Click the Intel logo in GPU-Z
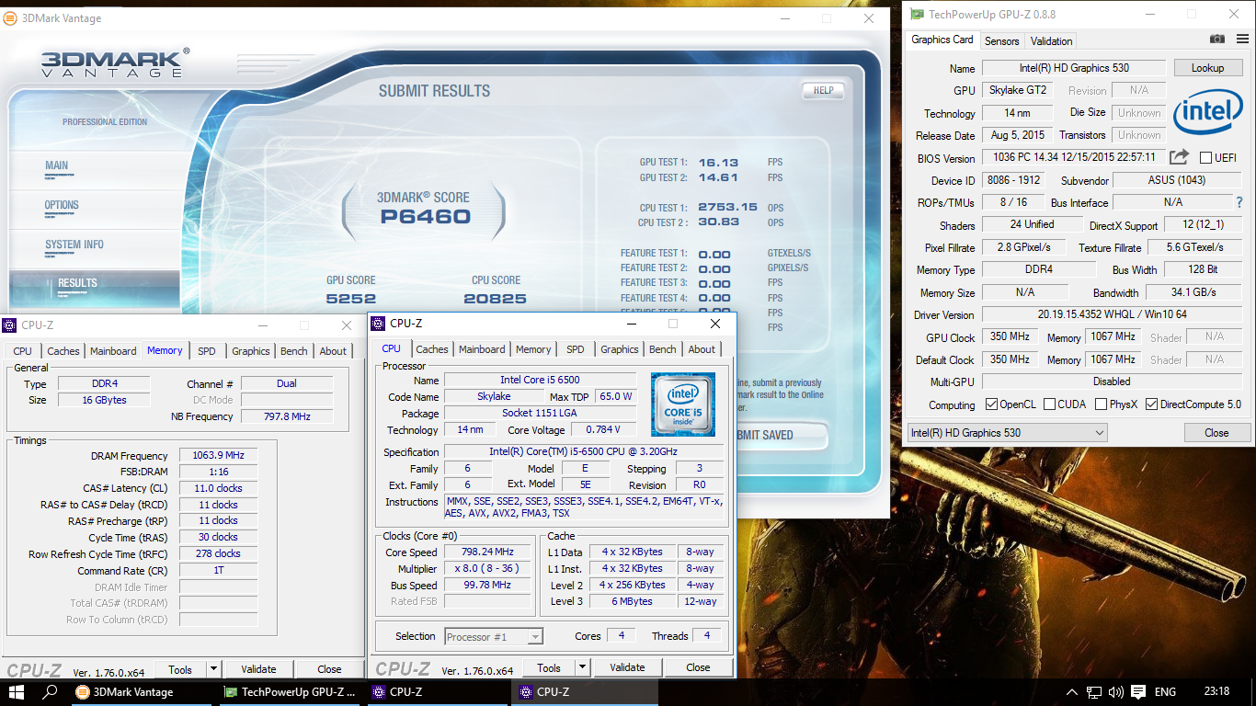1256x706 pixels. tap(1206, 111)
